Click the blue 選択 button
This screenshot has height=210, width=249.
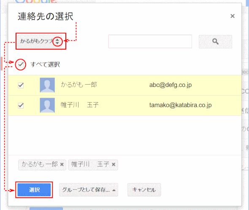point(34,190)
